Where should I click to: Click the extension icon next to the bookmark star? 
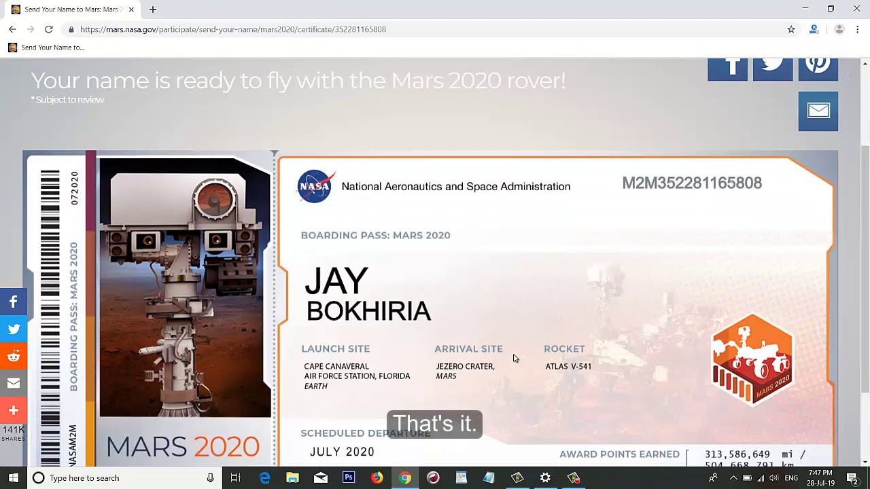click(814, 29)
